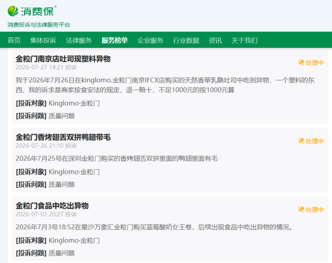Click the description 2026年7月3号18:52在星沙万象汇
The height and width of the screenshot is (263, 332).
[x=154, y=227]
